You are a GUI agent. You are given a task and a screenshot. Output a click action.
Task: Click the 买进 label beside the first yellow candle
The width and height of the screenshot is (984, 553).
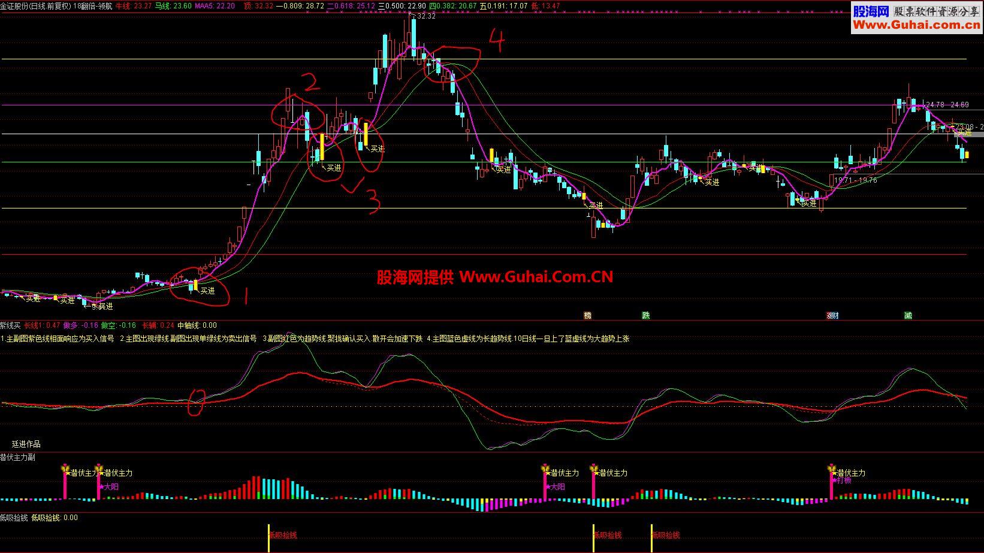tap(34, 298)
